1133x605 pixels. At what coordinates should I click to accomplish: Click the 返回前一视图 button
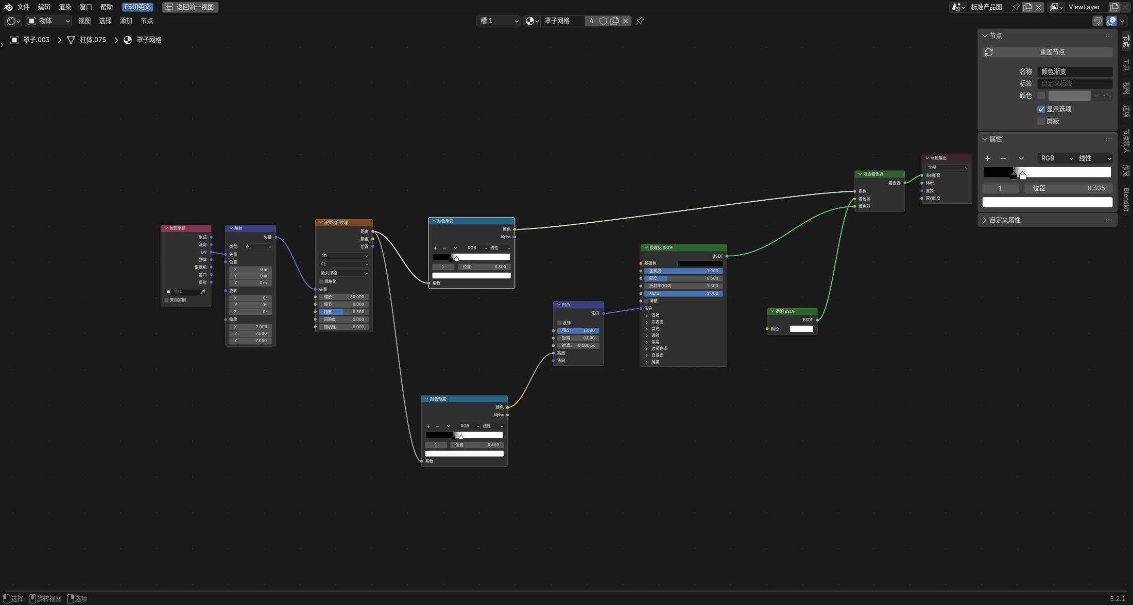click(190, 7)
